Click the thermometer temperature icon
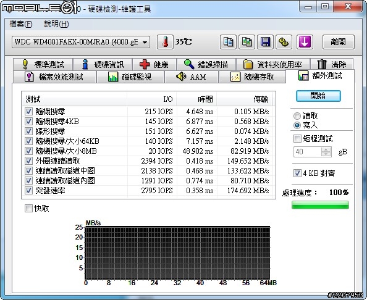367x300 pixels. point(165,42)
